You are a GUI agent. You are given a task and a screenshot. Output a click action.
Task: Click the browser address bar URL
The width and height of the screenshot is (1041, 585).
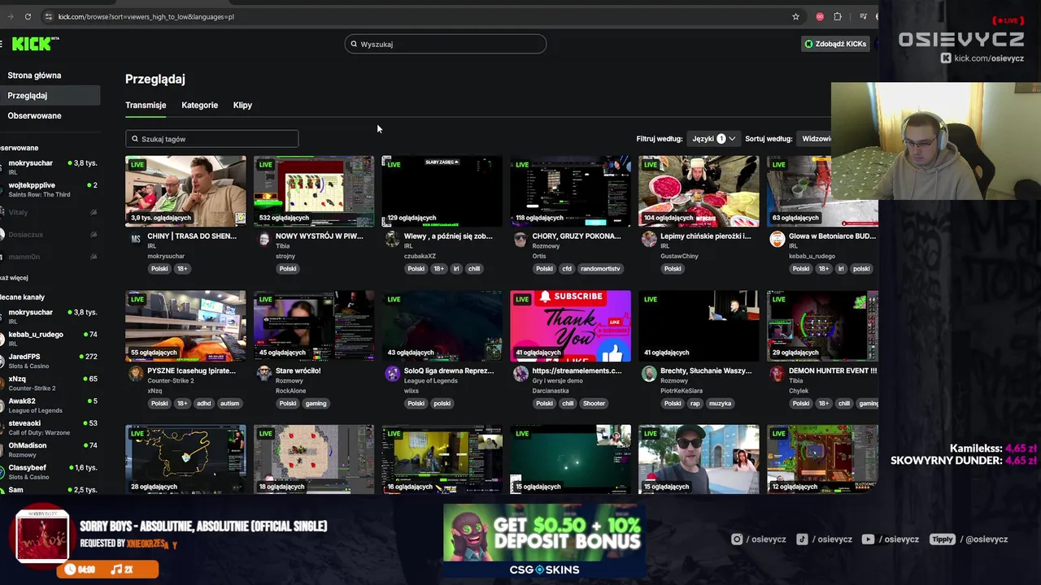coord(146,16)
